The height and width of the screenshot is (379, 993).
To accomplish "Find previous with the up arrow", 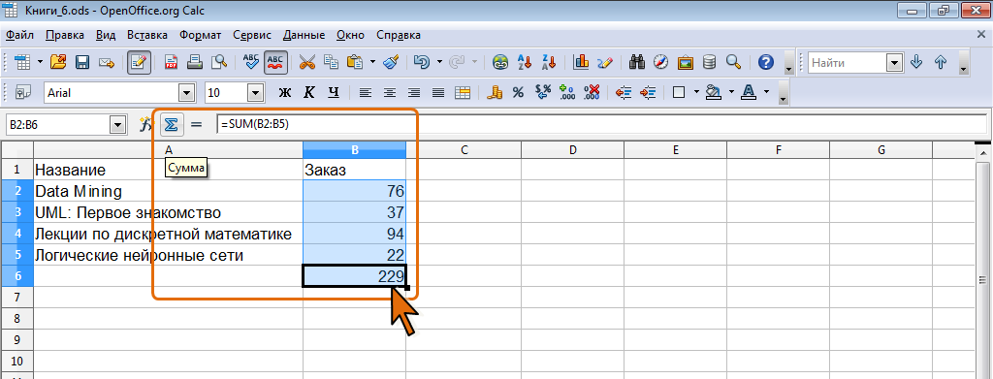I will click(x=941, y=62).
